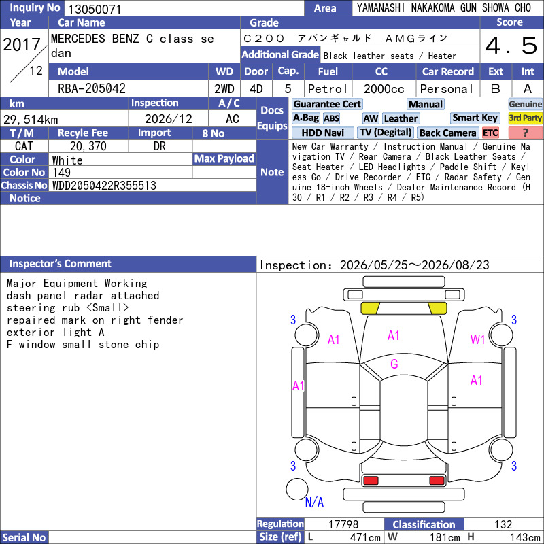Select the A-Bag equipment badge

[x=305, y=118]
